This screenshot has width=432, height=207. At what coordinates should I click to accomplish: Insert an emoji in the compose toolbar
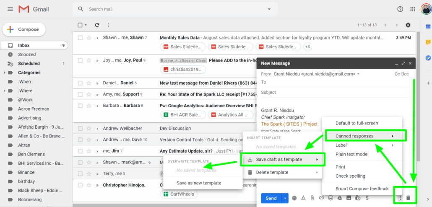(x=331, y=198)
